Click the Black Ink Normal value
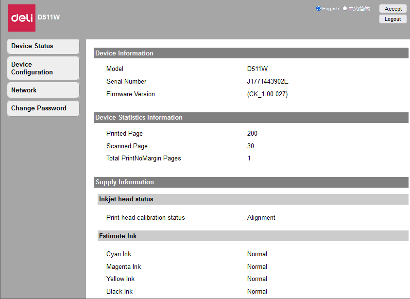The image size is (410, 299). [x=257, y=291]
